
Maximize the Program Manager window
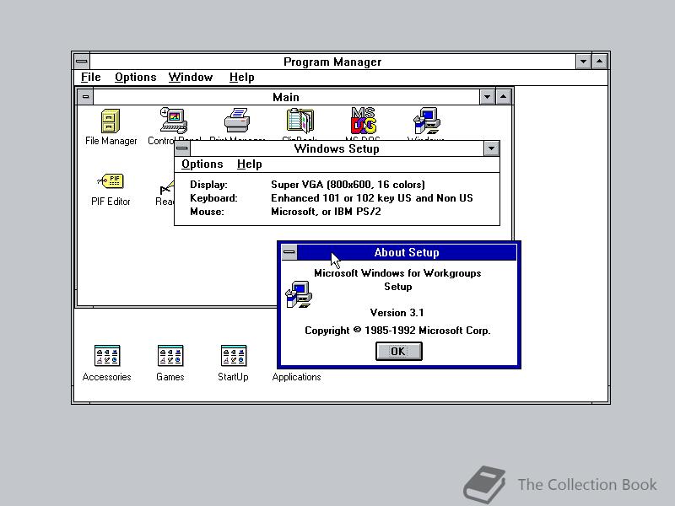[600, 62]
